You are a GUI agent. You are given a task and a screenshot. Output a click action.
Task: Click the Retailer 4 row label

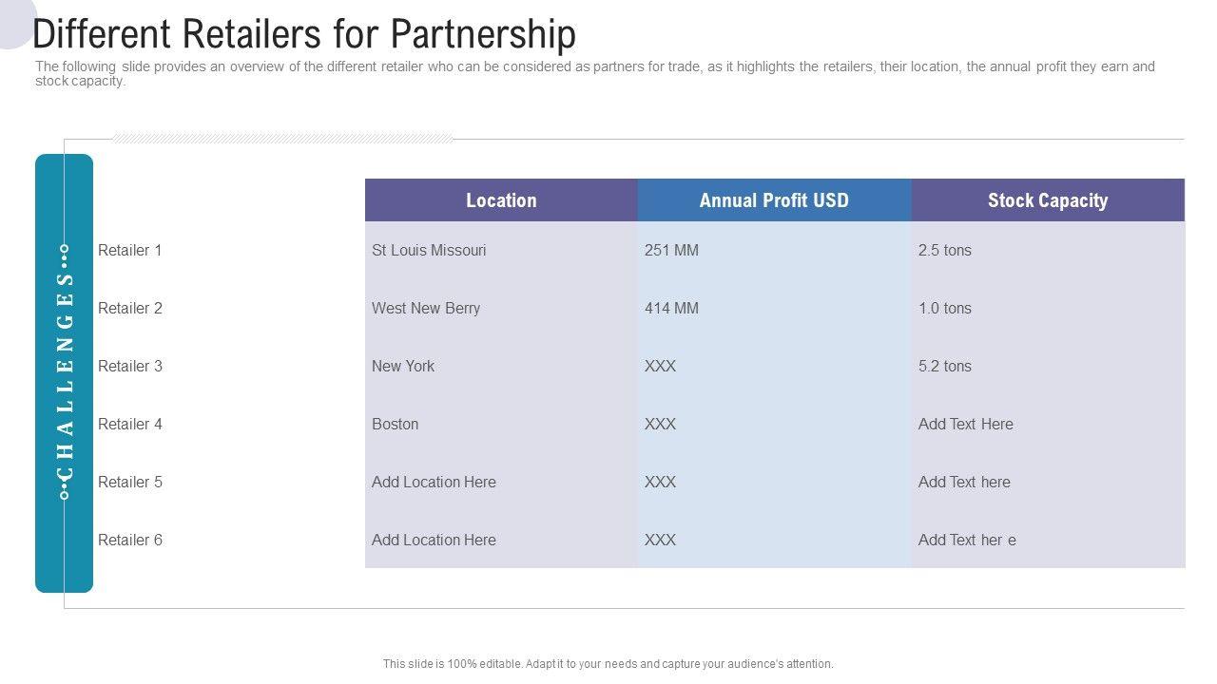pyautogui.click(x=130, y=425)
